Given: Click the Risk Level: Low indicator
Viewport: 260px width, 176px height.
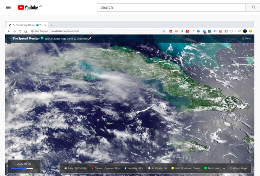Looking at the screenshot, I should [x=214, y=168].
